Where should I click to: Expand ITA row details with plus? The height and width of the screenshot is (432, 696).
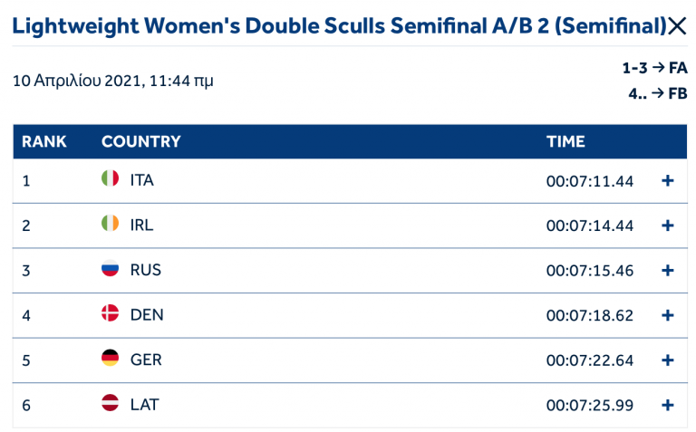pyautogui.click(x=668, y=180)
